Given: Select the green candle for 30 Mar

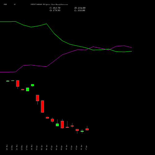Looking at the screenshot, I should 33,85.
